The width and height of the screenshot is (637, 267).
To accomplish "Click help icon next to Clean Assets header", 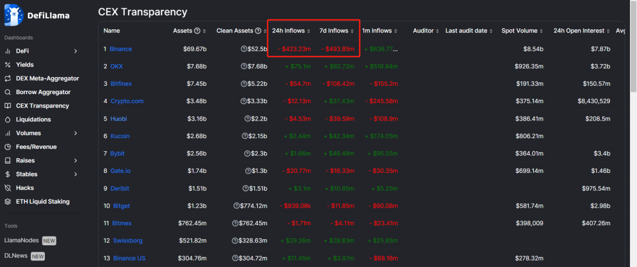I will coord(258,31).
